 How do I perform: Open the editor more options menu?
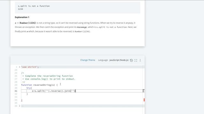140,60
